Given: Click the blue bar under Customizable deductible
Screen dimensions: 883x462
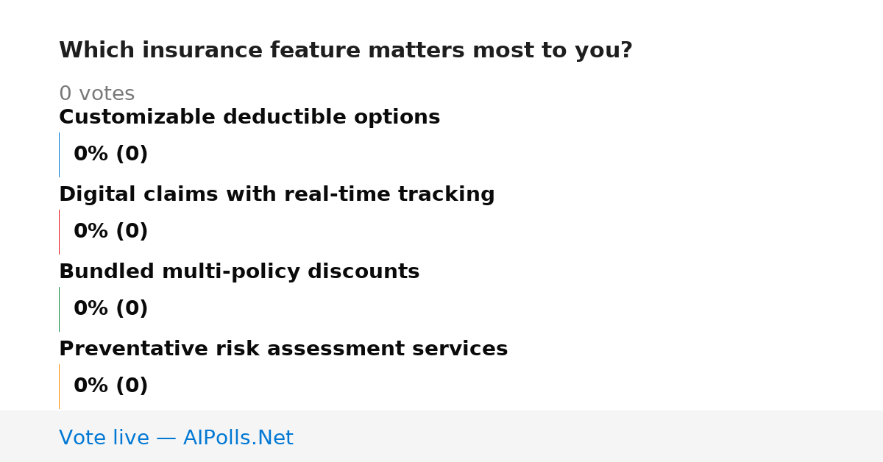Looking at the screenshot, I should tap(59, 154).
